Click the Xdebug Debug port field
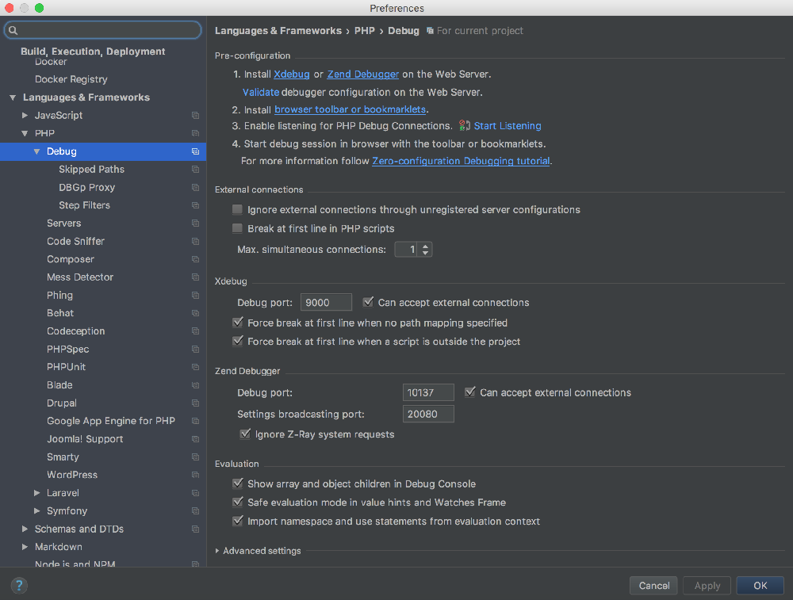Viewport: 793px width, 600px height. pos(326,302)
